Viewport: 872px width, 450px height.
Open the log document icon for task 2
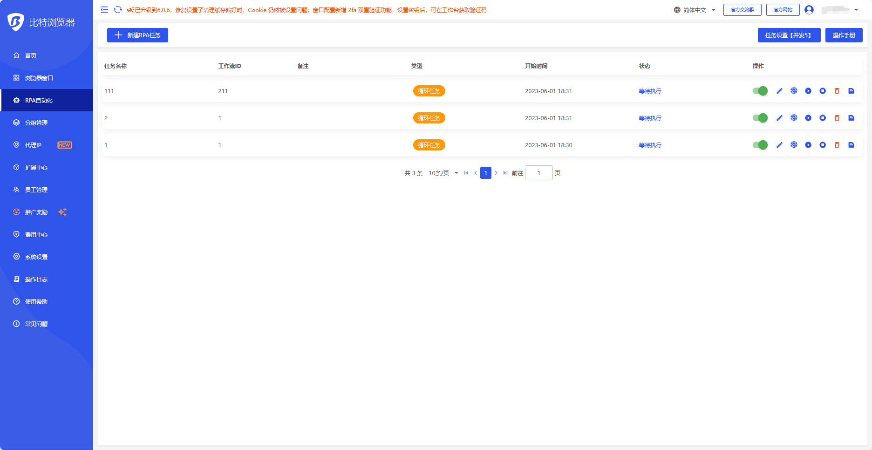coord(852,118)
